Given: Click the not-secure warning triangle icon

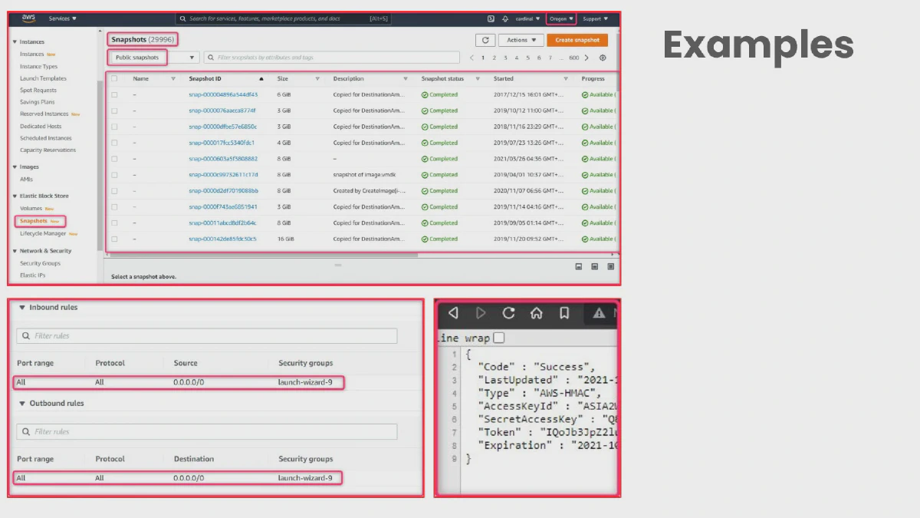Looking at the screenshot, I should (x=599, y=313).
